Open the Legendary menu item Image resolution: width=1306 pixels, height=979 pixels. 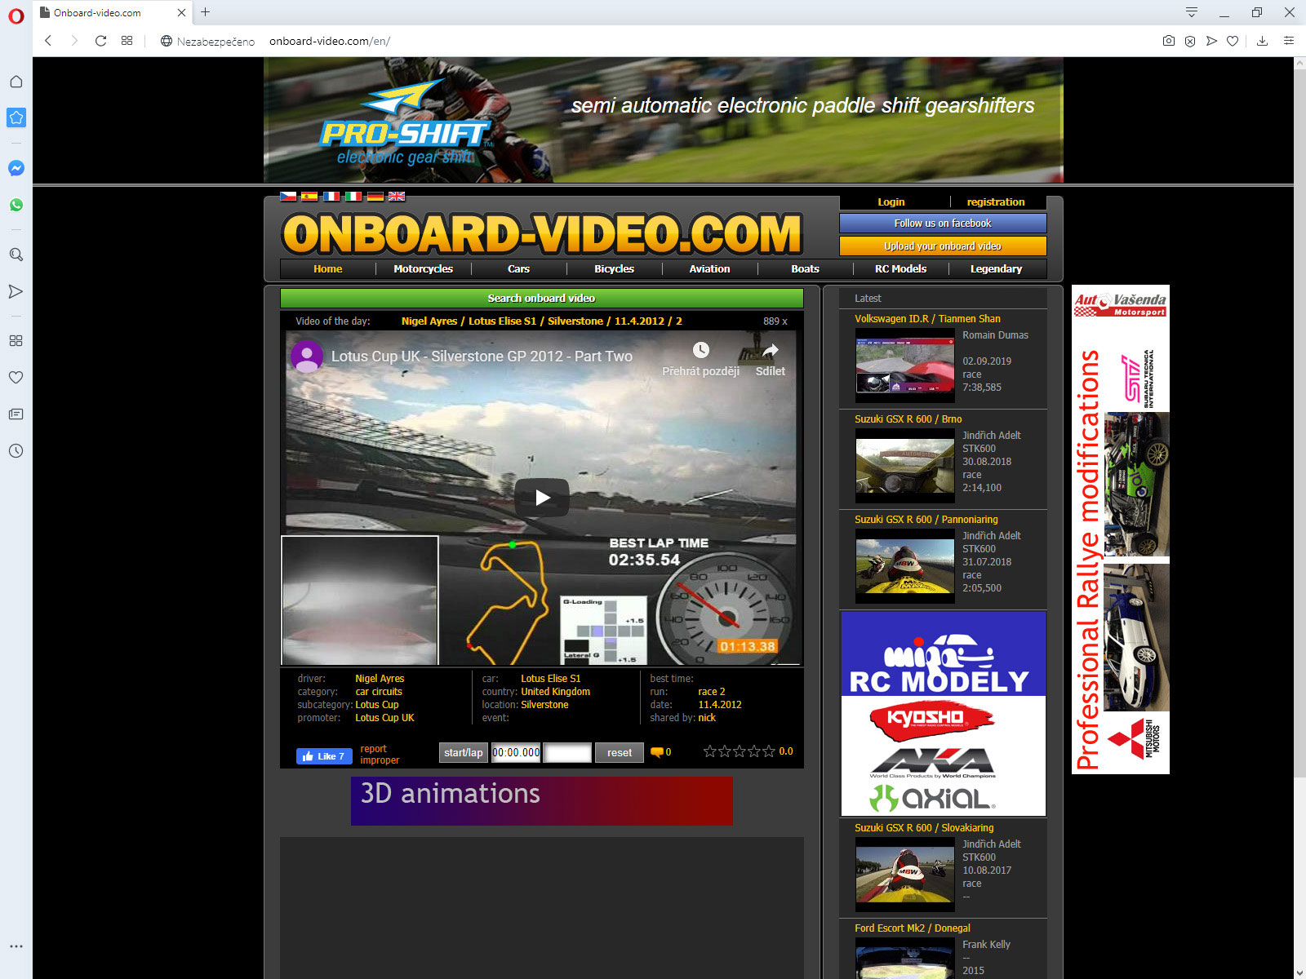[996, 268]
